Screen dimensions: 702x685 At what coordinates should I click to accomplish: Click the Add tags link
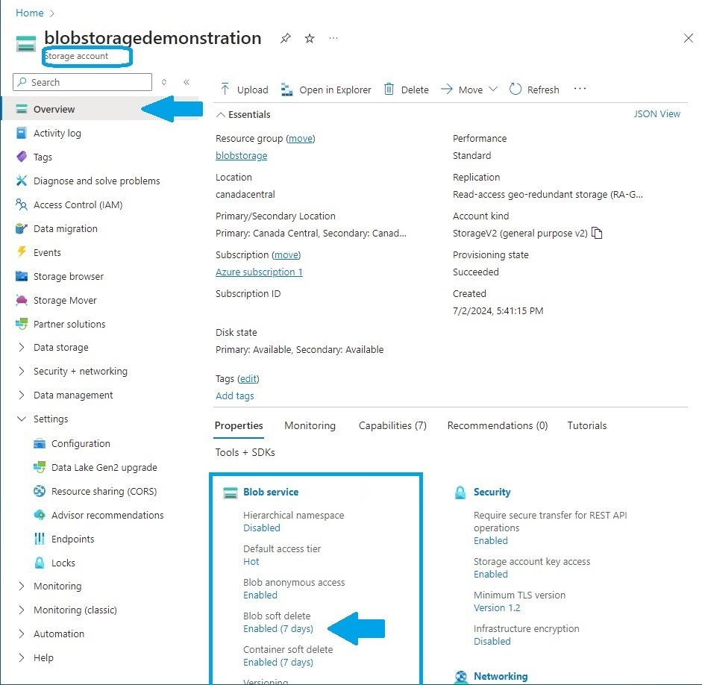(234, 395)
